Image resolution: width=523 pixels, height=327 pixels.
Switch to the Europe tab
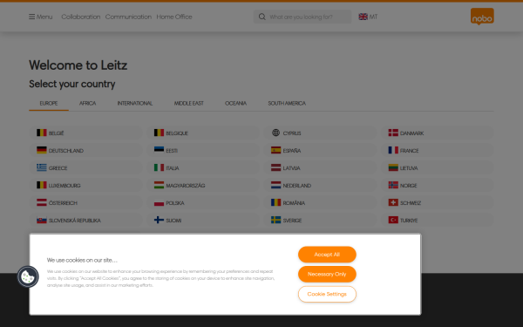(49, 104)
